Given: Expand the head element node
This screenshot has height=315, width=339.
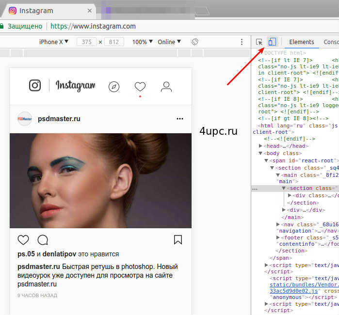Looking at the screenshot, I should [x=260, y=146].
